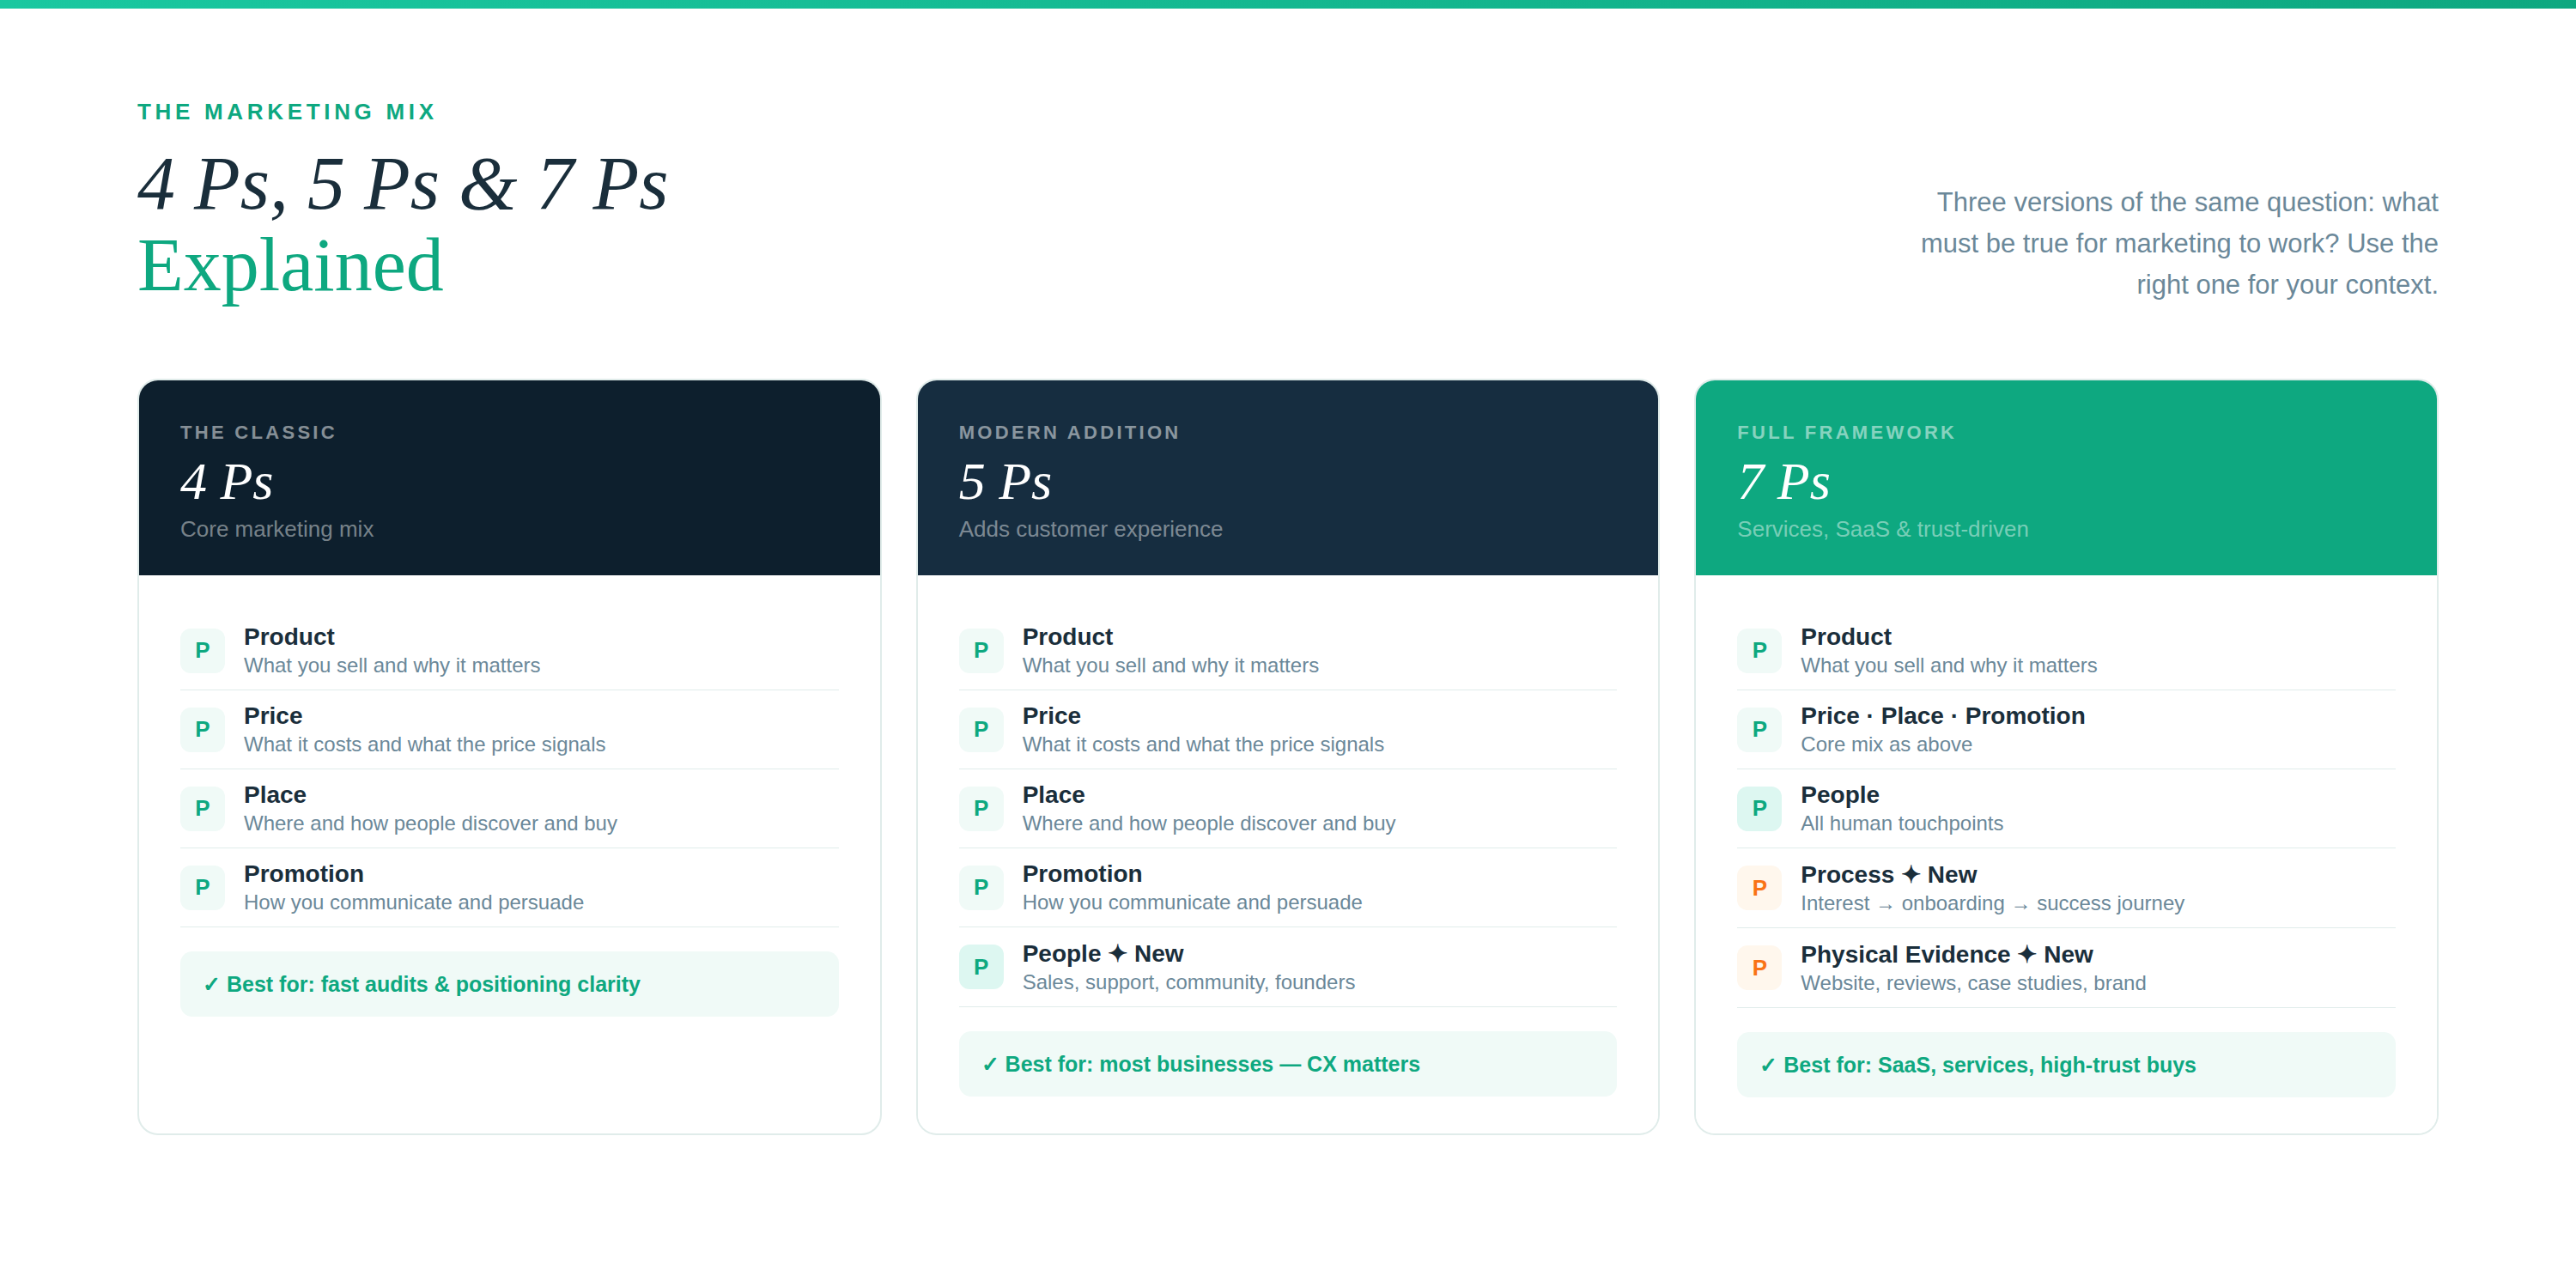Select the People icon in the 5 Ps card
The image size is (2576, 1288).
(x=981, y=966)
